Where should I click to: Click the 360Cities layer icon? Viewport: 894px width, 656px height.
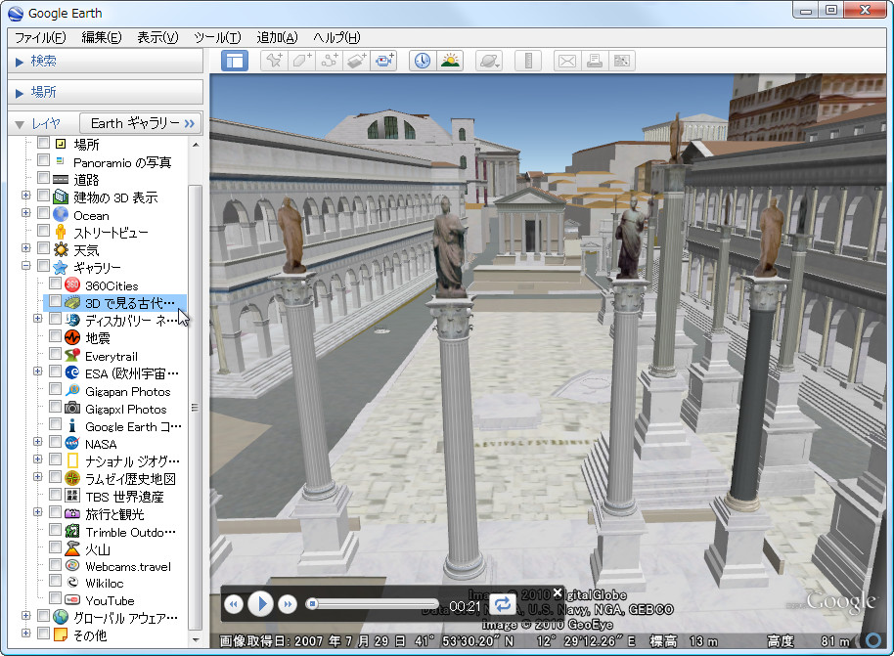point(72,284)
